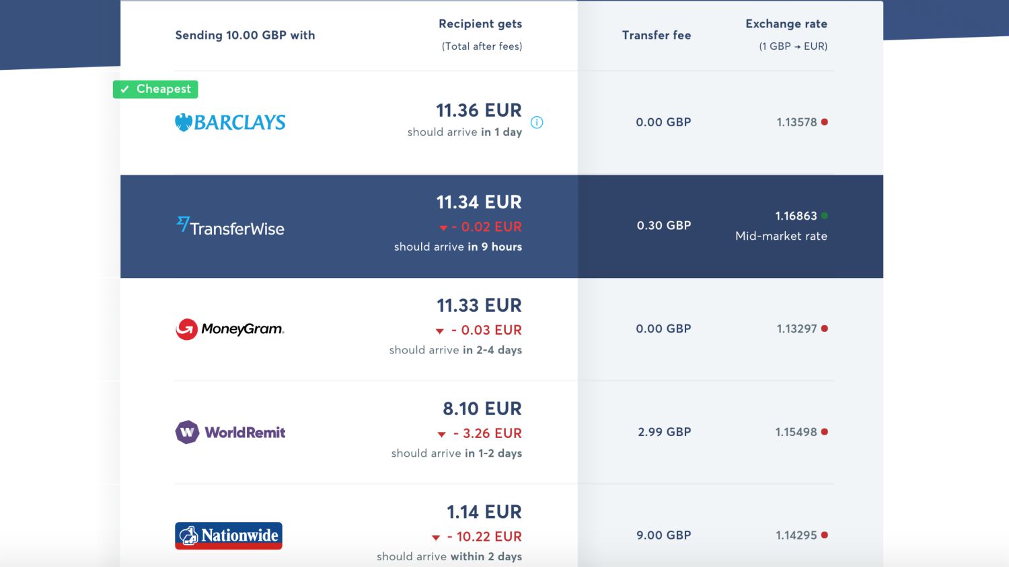Click red down arrow beside -0.02 EUR
This screenshot has width=1009, height=567.
(x=443, y=228)
